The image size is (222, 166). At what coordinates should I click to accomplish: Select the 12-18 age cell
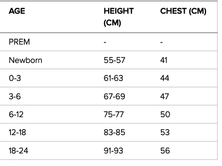(18, 133)
